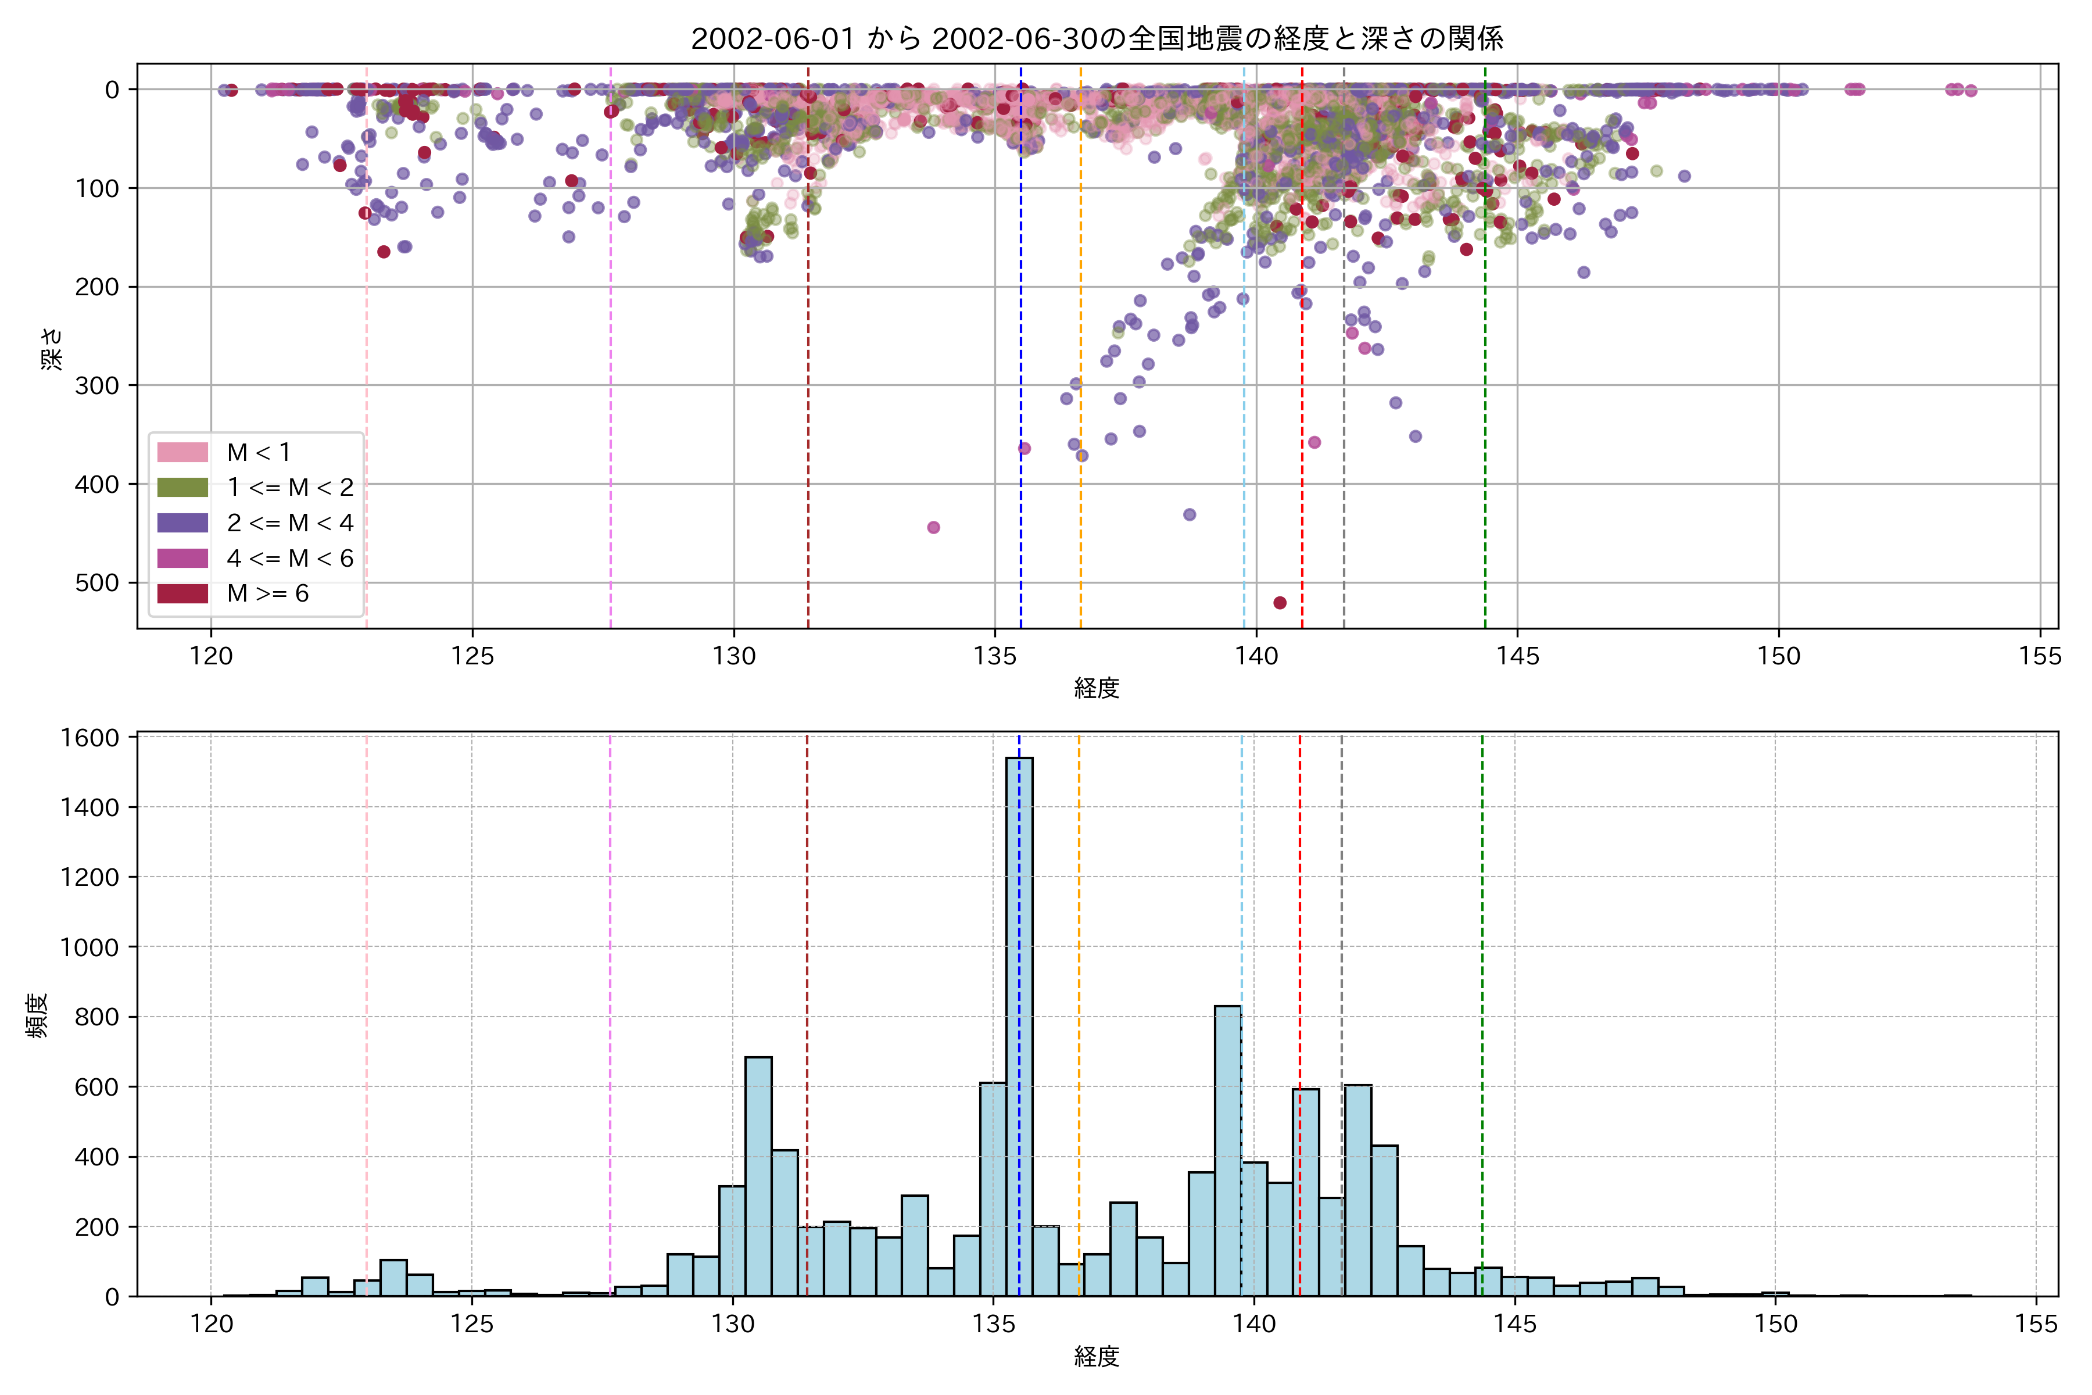Click the histogram bar near 680 by longitude 130.5
The height and width of the screenshot is (1395, 2092).
(758, 1174)
